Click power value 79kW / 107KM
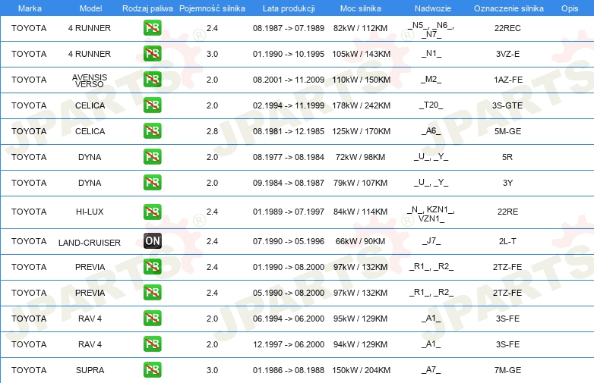 360,183
